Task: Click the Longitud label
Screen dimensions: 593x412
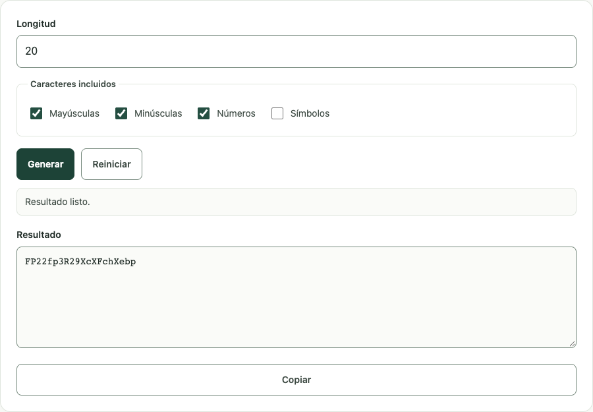Action: 36,24
